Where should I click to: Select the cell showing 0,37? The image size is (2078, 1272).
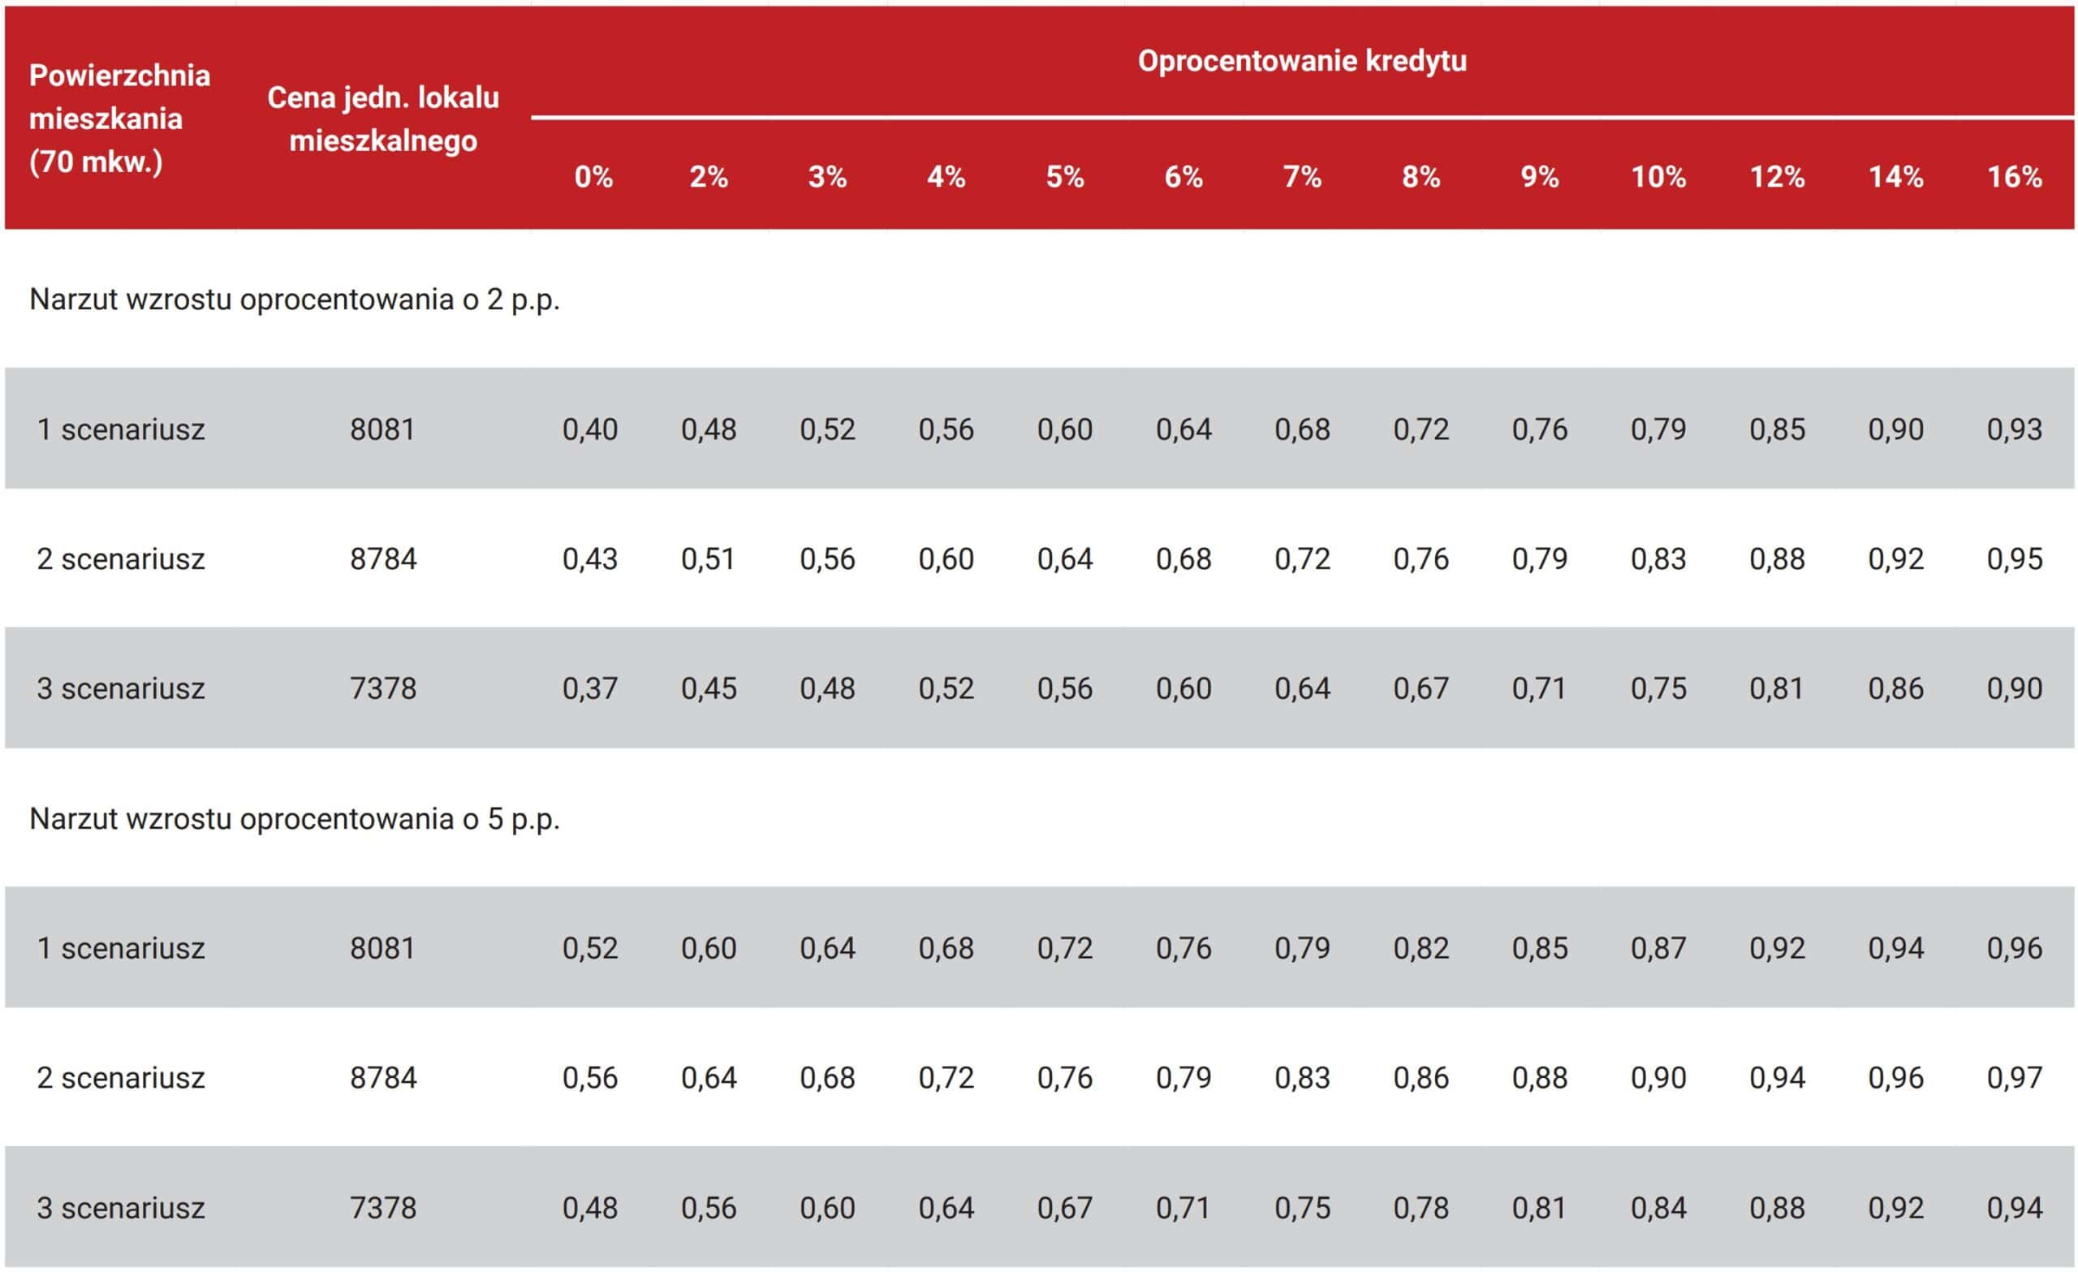[x=589, y=689]
